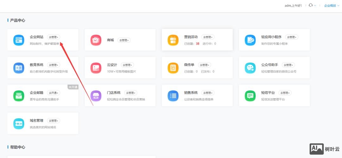
Task: Click 去管理 for 云设计
Action: [127, 65]
